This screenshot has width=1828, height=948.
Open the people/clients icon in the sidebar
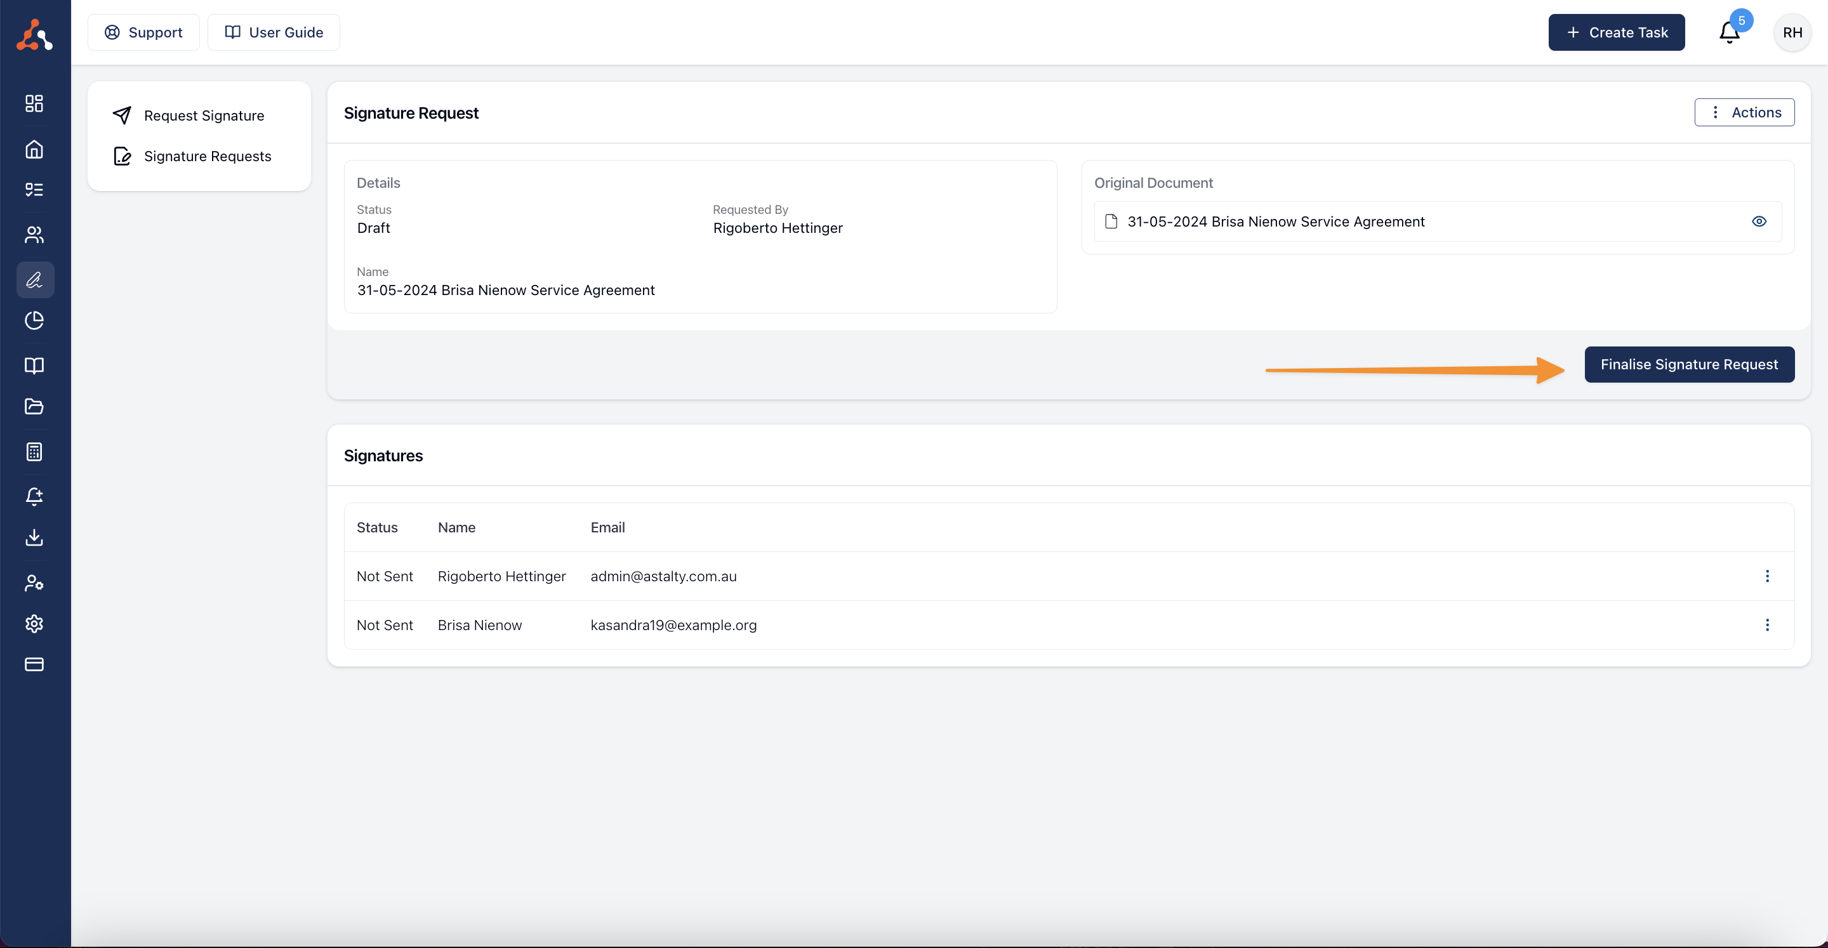click(x=34, y=235)
